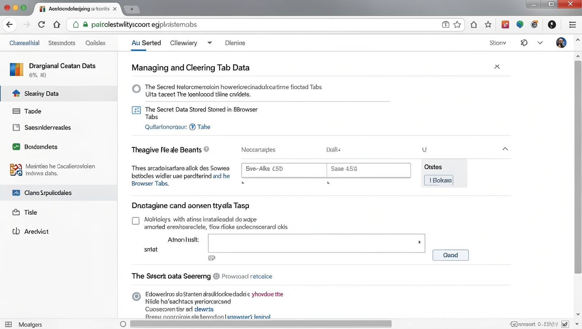
Task: Click The Secret Data Stored icon
Action: (x=136, y=110)
